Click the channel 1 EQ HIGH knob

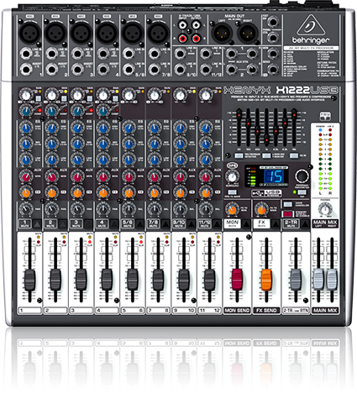[26, 129]
